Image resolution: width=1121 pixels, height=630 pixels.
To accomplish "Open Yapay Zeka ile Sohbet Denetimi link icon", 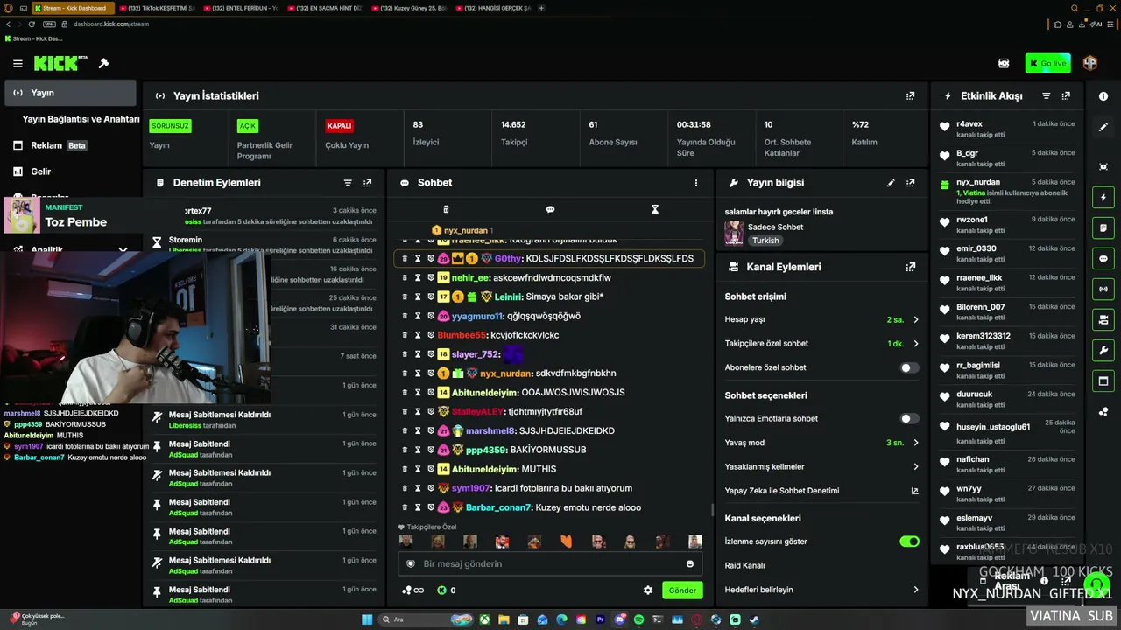I will pos(915,491).
